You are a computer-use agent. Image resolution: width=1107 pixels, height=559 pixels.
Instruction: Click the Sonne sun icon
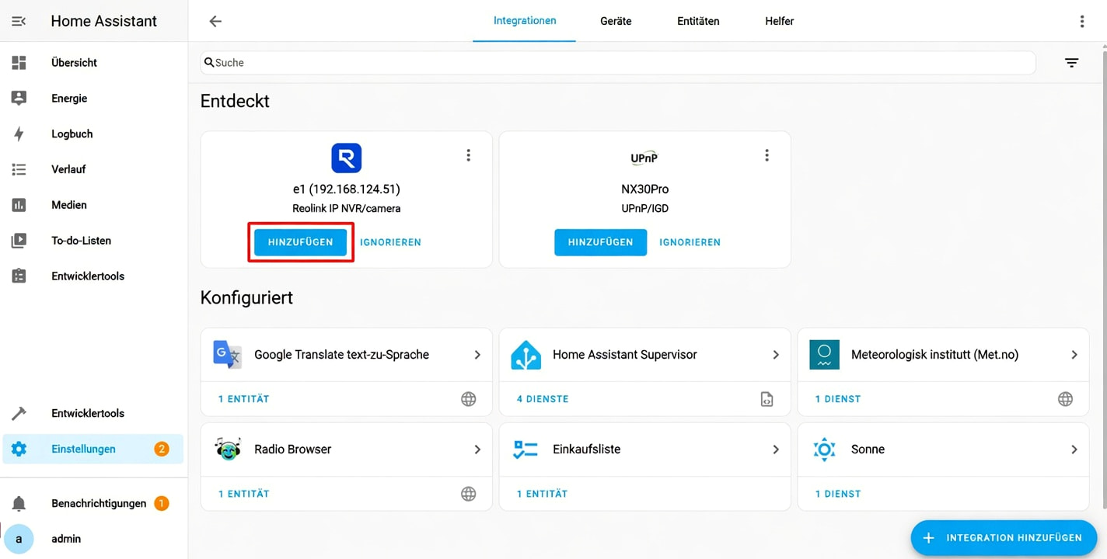pos(824,449)
